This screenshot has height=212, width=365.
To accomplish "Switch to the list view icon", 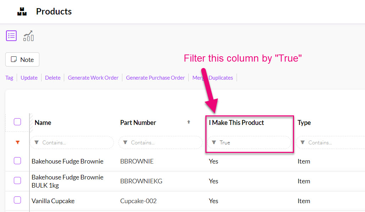I will coord(11,36).
